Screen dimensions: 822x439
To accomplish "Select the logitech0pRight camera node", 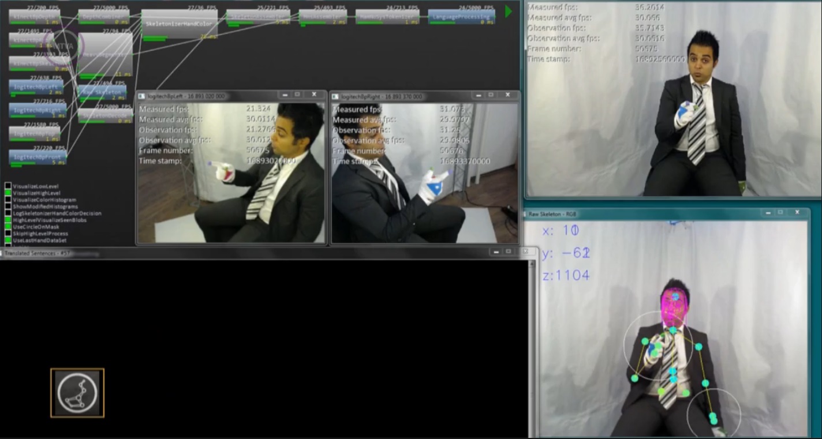I will [38, 110].
